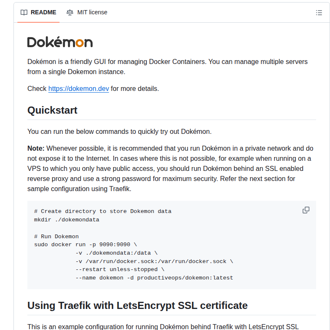Click the Dokémon logo image

point(60,42)
